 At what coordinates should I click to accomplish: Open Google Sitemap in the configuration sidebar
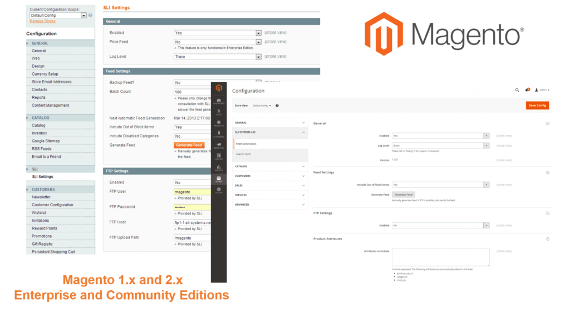pyautogui.click(x=46, y=141)
